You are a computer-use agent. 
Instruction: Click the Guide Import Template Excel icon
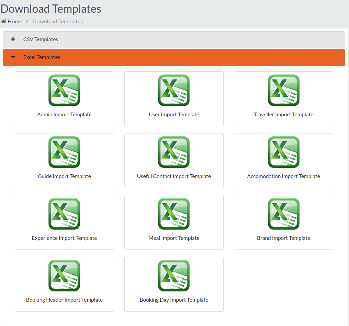64,152
